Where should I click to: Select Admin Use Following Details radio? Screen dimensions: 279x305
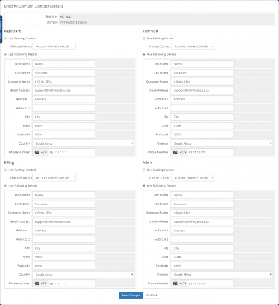[144, 186]
